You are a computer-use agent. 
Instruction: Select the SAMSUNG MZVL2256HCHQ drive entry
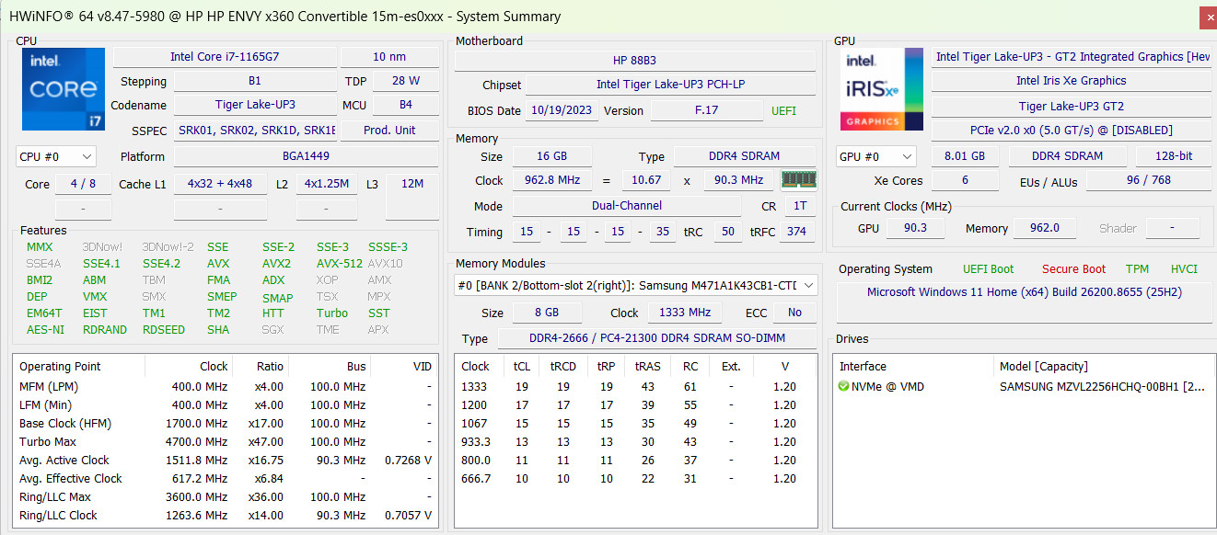(x=1102, y=386)
